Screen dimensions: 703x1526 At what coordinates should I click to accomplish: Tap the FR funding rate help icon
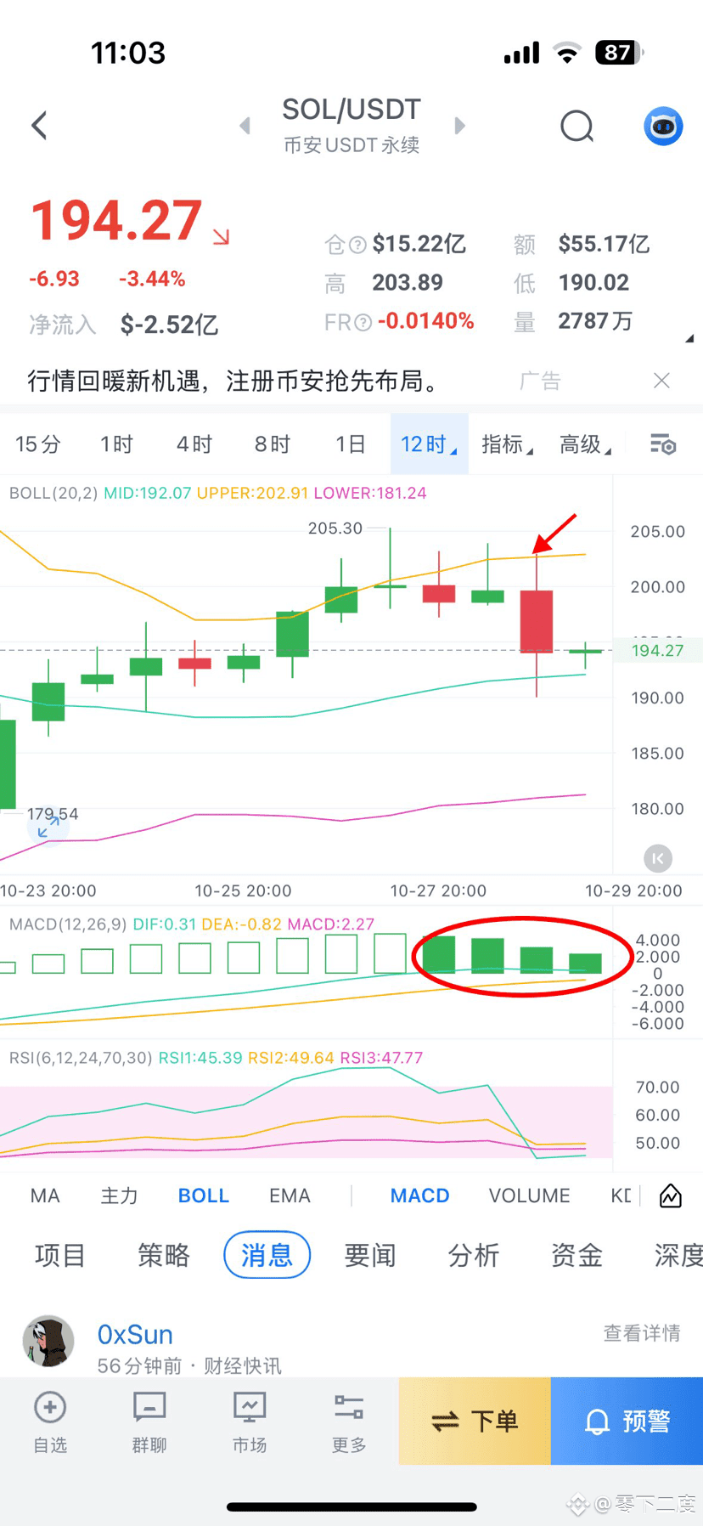pyautogui.click(x=363, y=322)
